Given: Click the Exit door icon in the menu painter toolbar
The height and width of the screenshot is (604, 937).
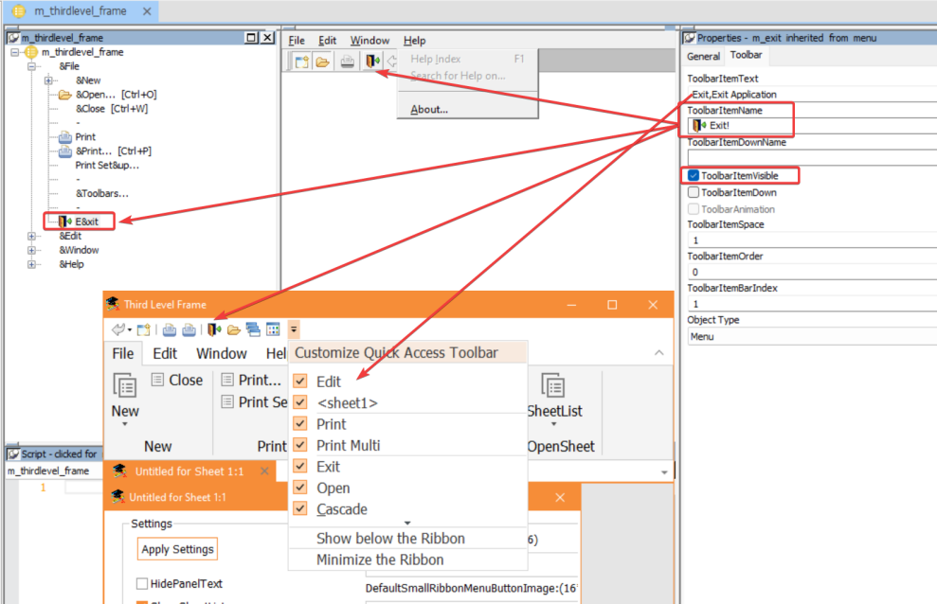Looking at the screenshot, I should click(x=372, y=62).
